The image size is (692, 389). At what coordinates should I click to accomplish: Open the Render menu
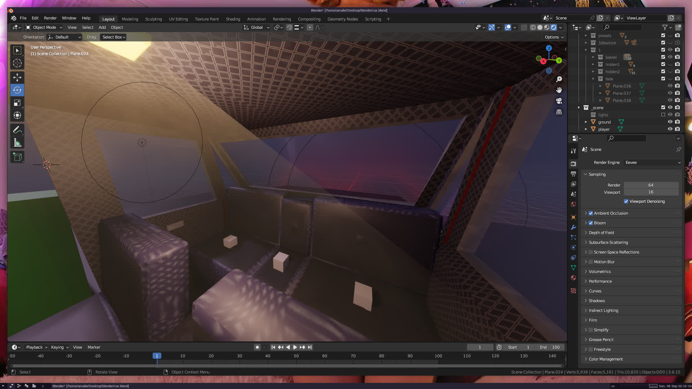50,18
